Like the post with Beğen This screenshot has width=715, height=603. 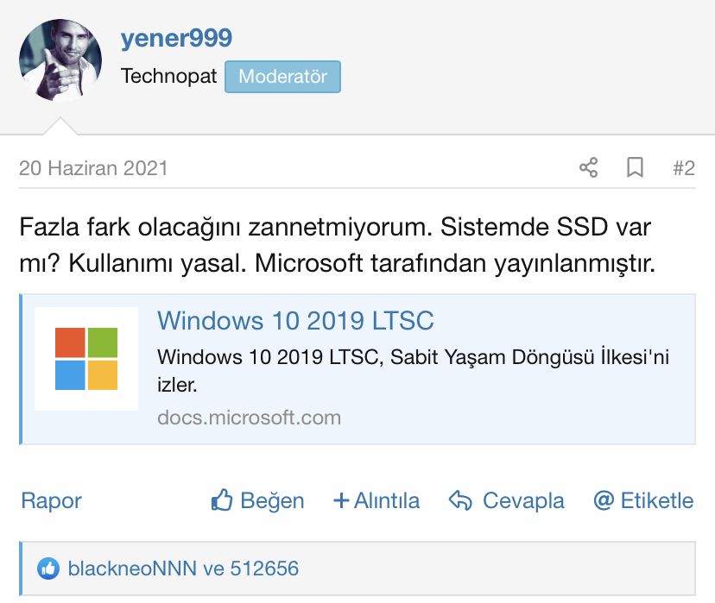257,500
